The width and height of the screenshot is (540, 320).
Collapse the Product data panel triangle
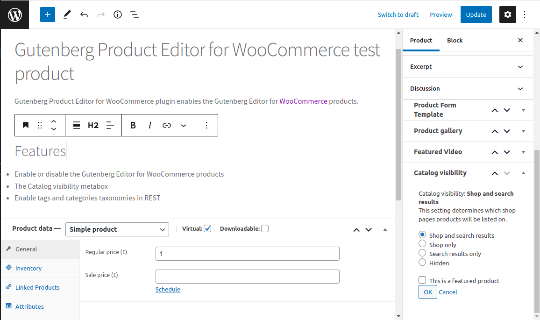click(x=385, y=229)
